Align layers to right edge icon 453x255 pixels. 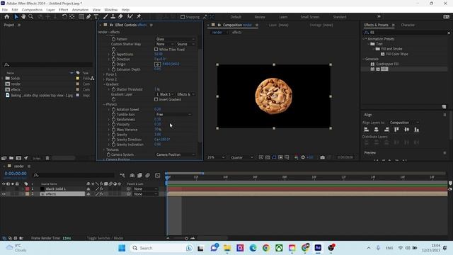[386, 130]
